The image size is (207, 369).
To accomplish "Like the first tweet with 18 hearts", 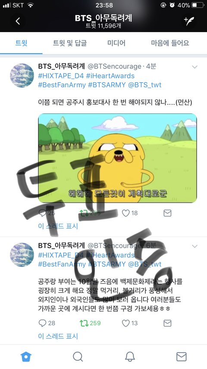I will [x=126, y=213].
